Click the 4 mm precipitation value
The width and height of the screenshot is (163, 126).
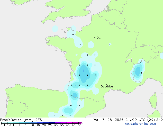[87, 75]
